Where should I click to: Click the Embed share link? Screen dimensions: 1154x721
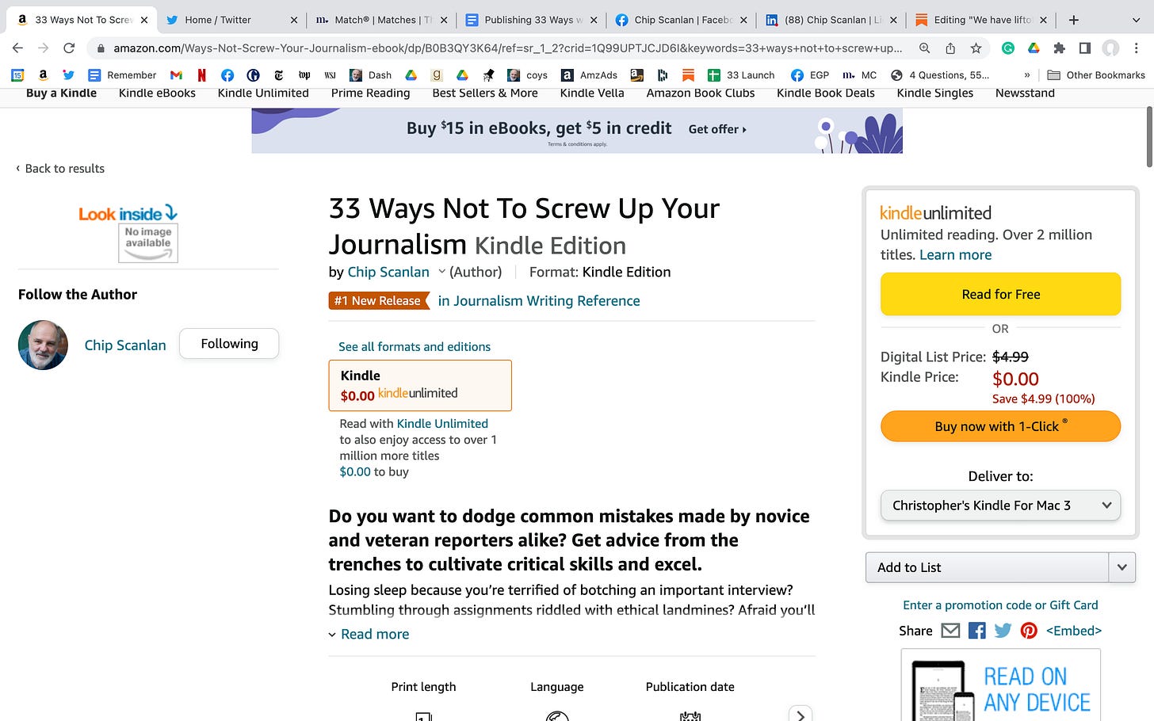tap(1074, 631)
